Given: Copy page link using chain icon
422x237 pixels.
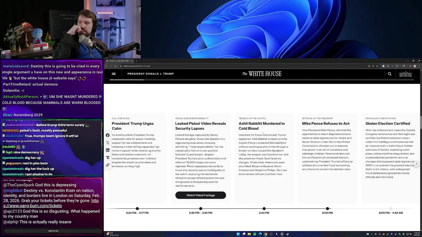Looking at the screenshot, I should point(107,165).
